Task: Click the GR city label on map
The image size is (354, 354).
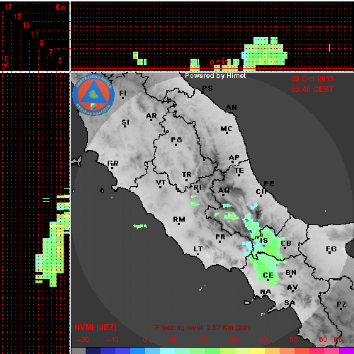Action: tap(113, 164)
